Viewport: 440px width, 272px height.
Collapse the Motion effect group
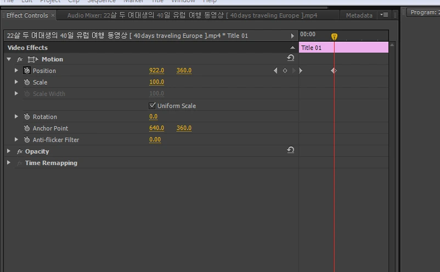coord(9,59)
